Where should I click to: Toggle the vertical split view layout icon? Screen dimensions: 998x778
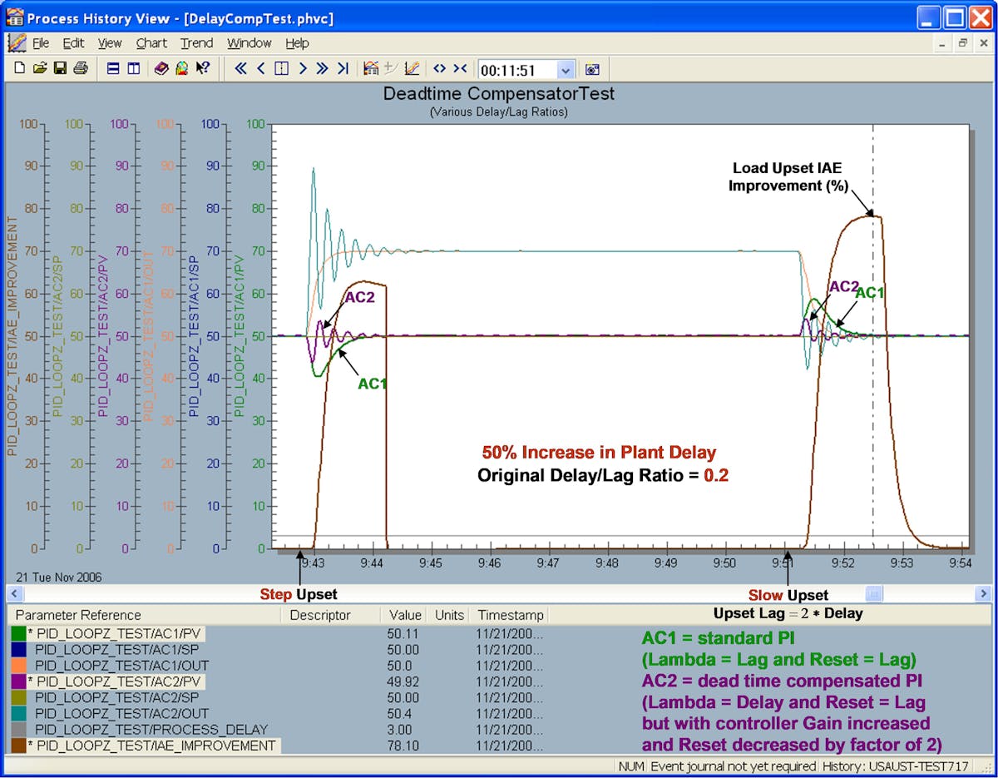click(133, 69)
